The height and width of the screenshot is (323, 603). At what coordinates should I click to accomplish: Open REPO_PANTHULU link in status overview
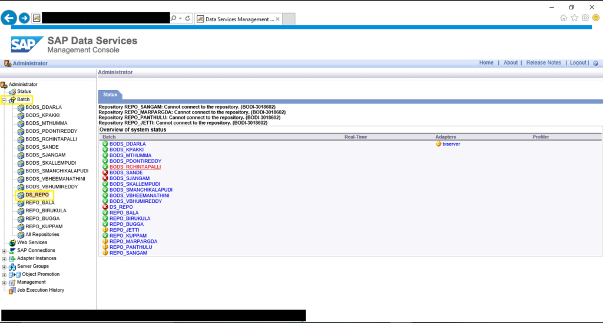tap(131, 247)
